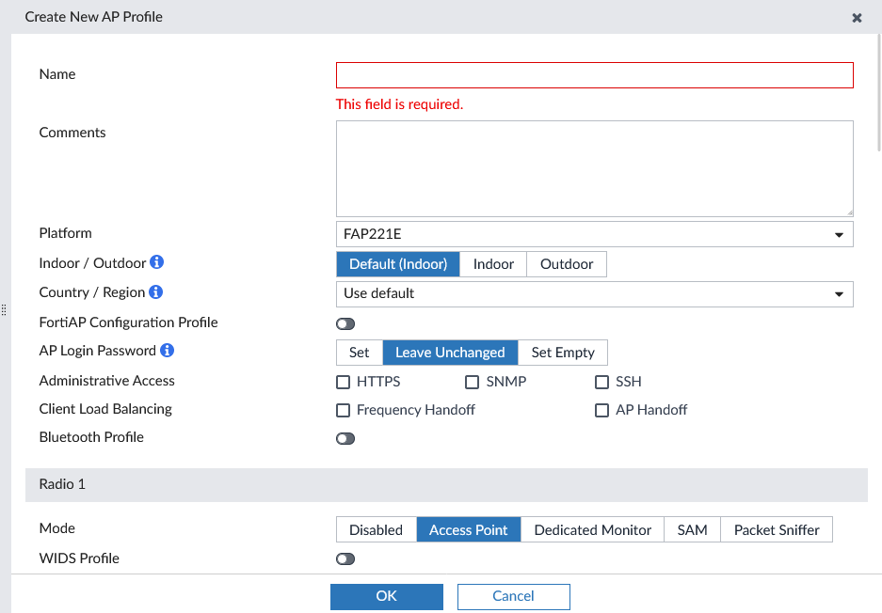The image size is (882, 613).
Task: Select Outdoor for Indoor / Outdoor setting
Action: tap(566, 264)
